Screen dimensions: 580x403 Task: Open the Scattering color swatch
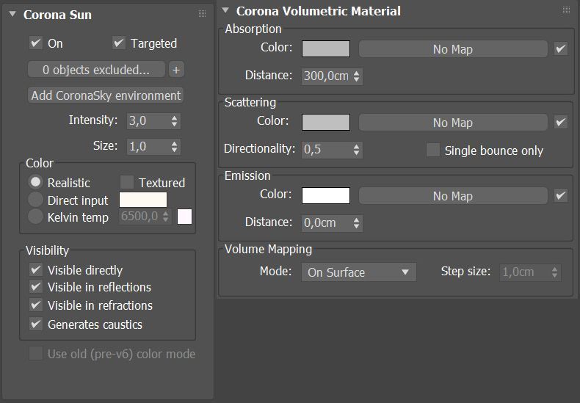point(326,122)
